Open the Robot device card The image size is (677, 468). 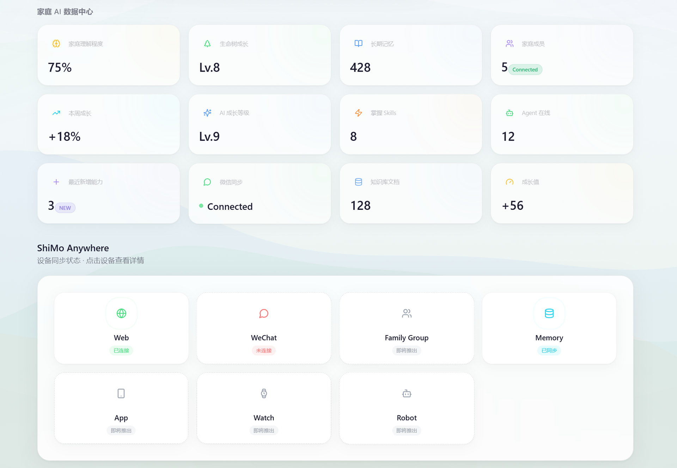(x=407, y=408)
